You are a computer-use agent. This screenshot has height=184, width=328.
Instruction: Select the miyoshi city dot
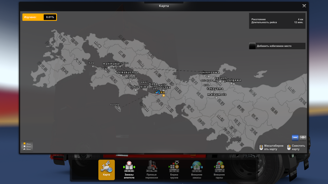point(130,81)
